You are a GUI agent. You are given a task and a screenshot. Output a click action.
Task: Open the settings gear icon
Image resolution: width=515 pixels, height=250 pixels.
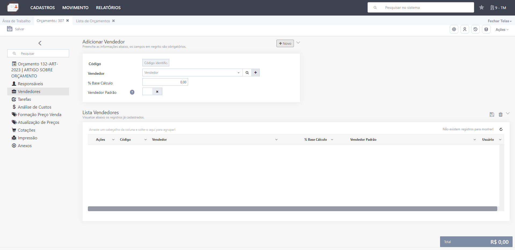[454, 29]
